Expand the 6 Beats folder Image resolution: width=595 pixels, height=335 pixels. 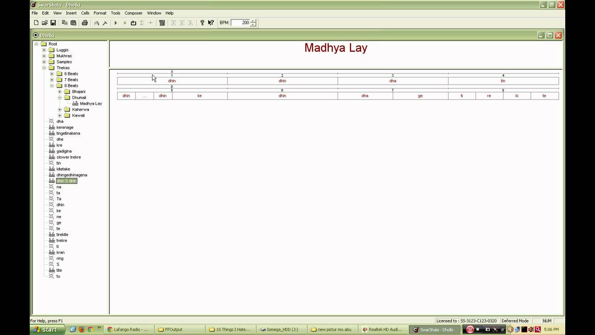52,74
